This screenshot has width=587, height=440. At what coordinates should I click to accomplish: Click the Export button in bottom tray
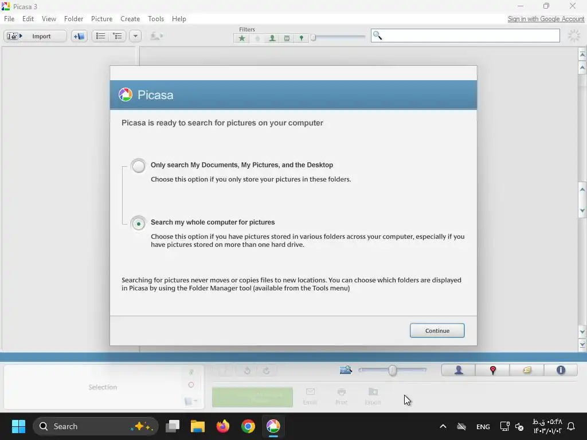point(373,396)
